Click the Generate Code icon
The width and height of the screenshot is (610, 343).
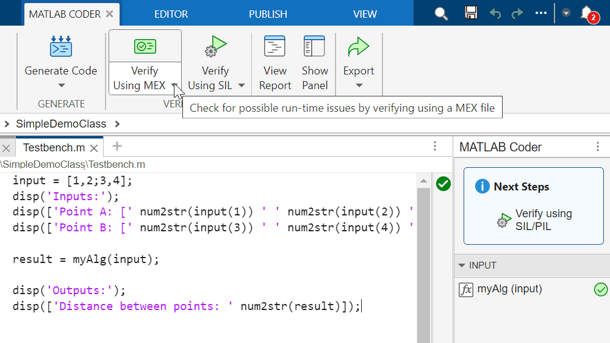pos(60,46)
